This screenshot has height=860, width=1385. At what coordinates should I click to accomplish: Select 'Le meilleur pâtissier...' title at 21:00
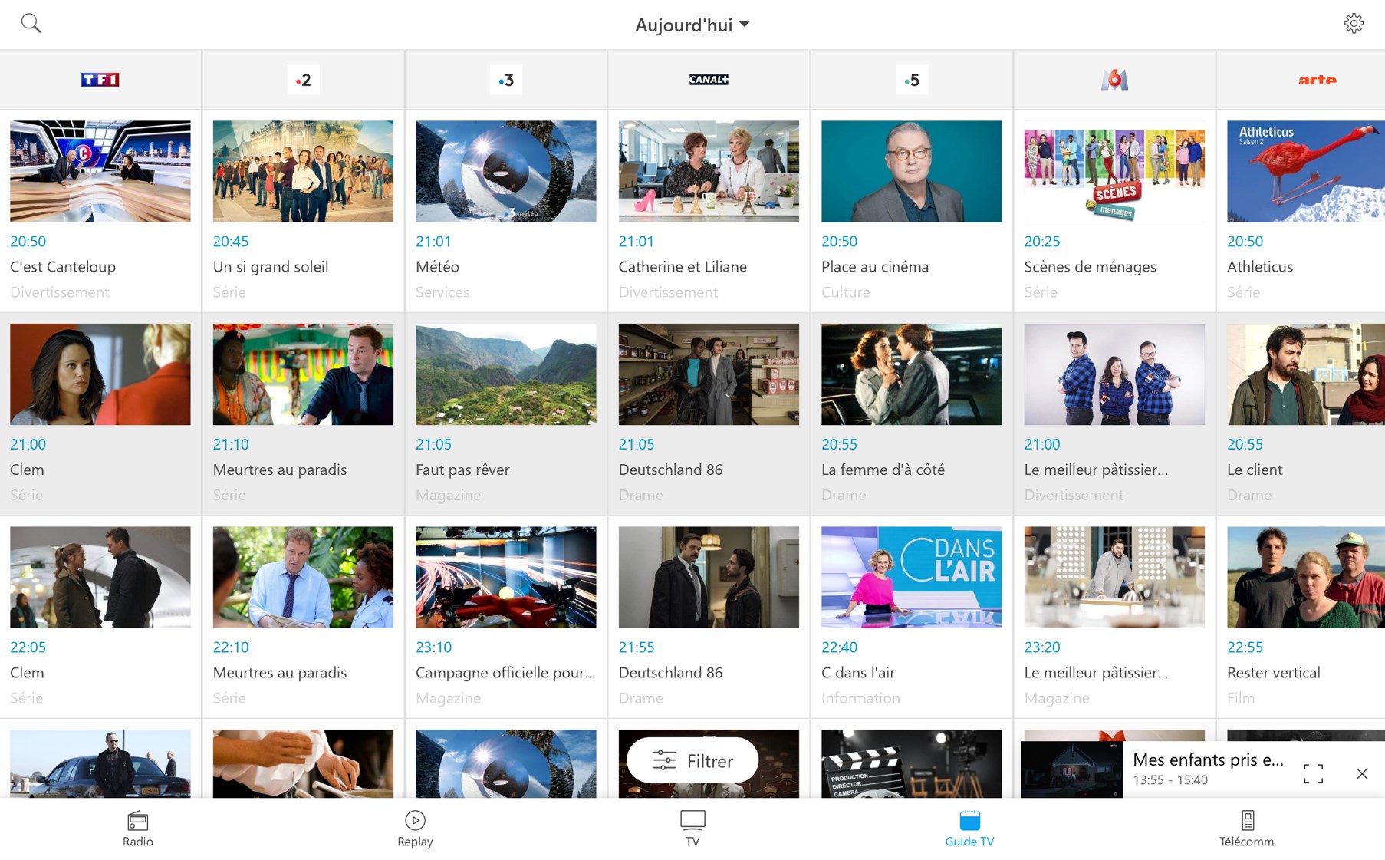pyautogui.click(x=1097, y=470)
